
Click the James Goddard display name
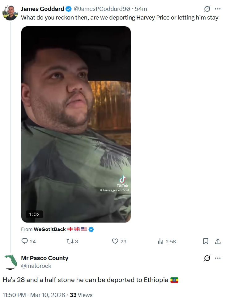(x=42, y=9)
